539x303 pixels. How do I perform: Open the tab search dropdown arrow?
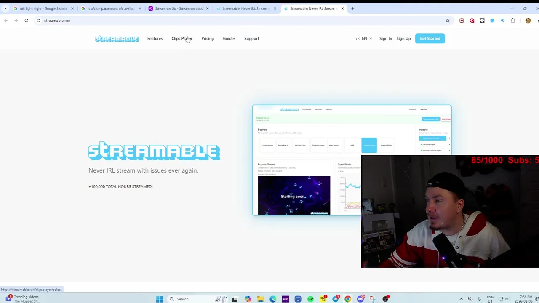(5, 8)
